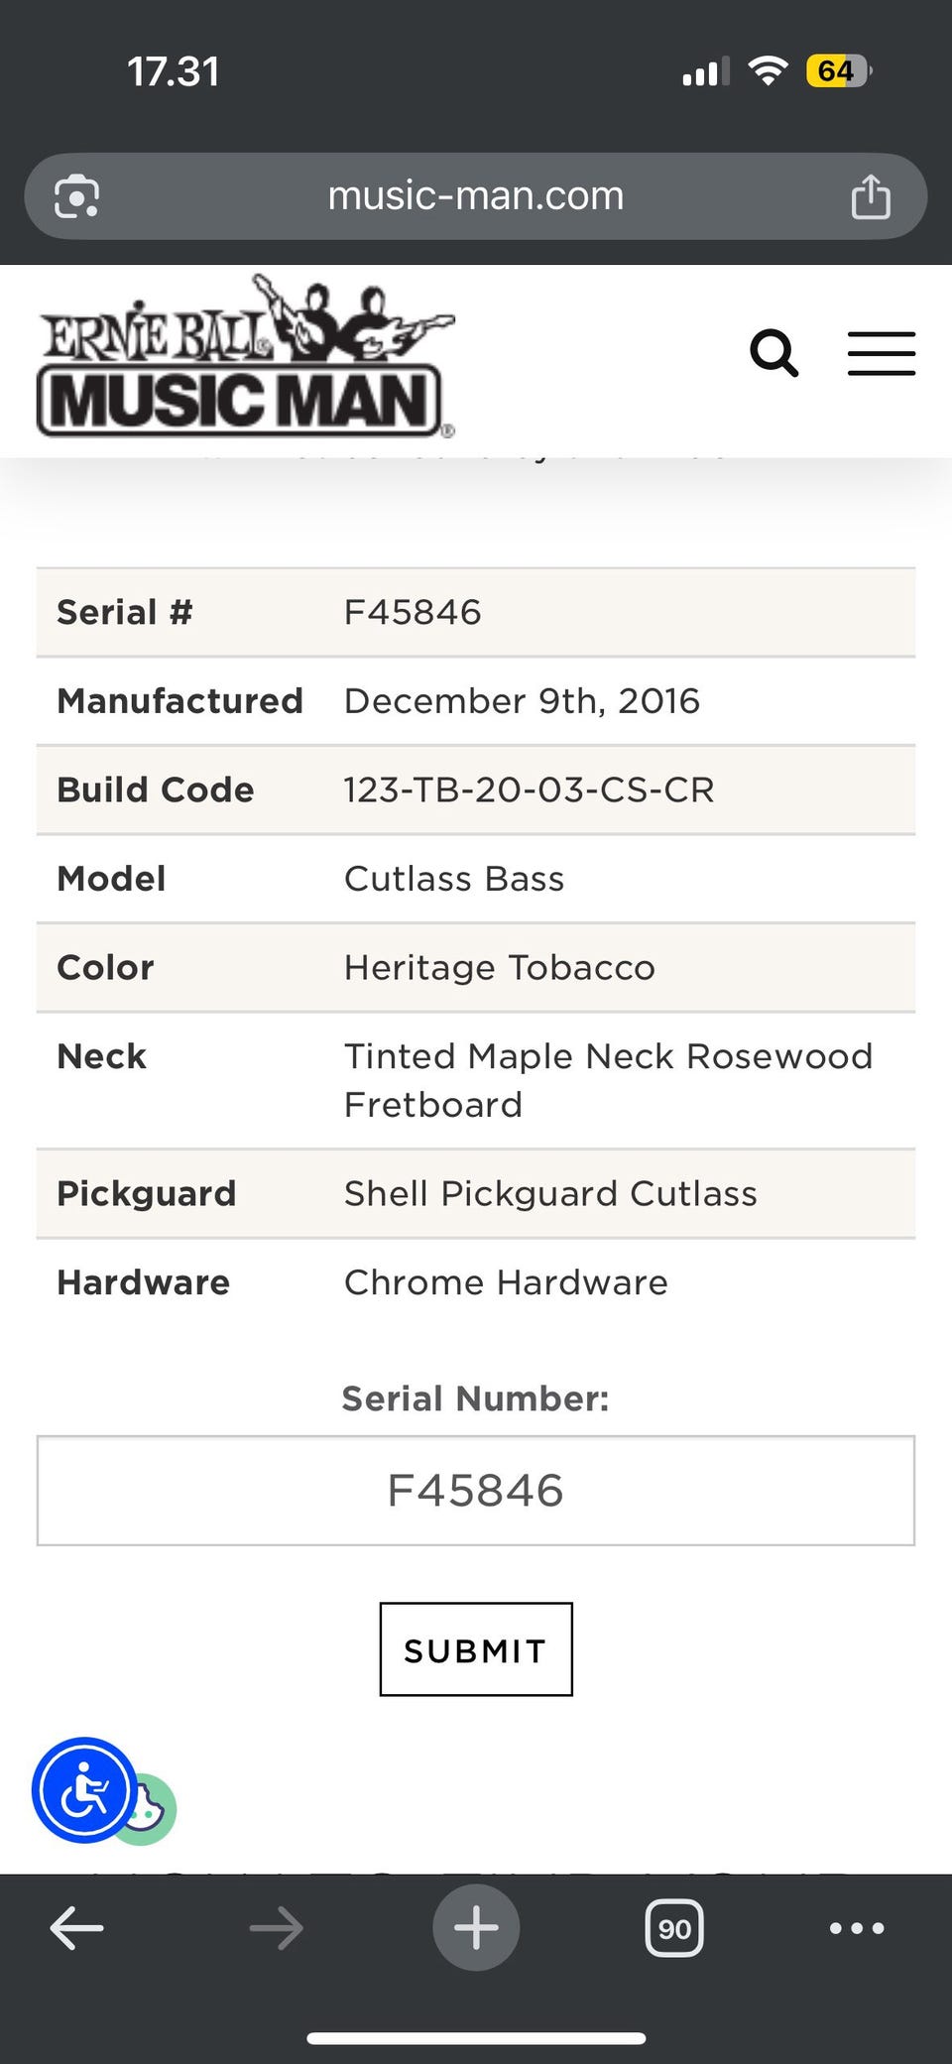The height and width of the screenshot is (2064, 952).
Task: Open a new tab with plus button
Action: 476,1928
